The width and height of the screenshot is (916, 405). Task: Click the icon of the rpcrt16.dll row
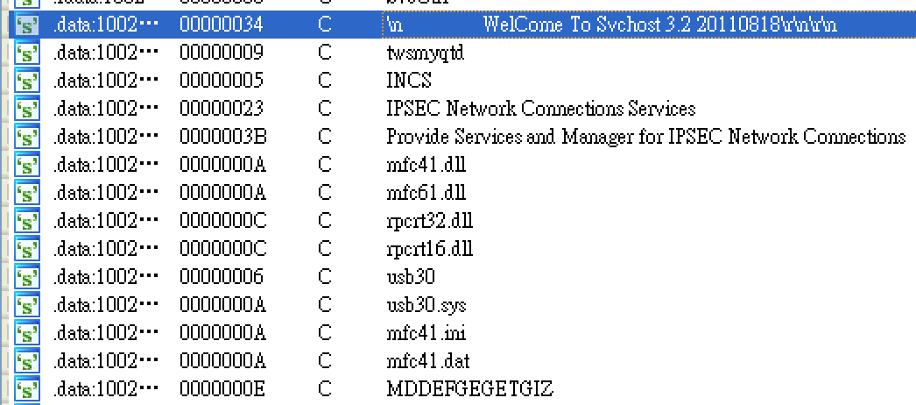[x=27, y=249]
